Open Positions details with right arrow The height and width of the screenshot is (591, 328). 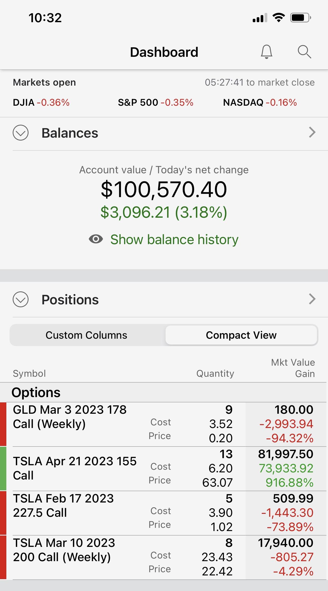click(312, 299)
